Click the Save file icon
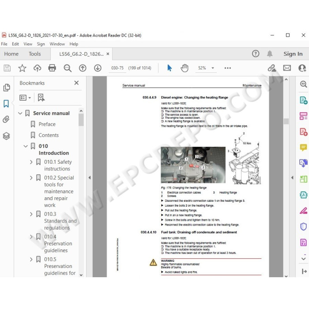This screenshot has height=309, width=309. pos(7,68)
